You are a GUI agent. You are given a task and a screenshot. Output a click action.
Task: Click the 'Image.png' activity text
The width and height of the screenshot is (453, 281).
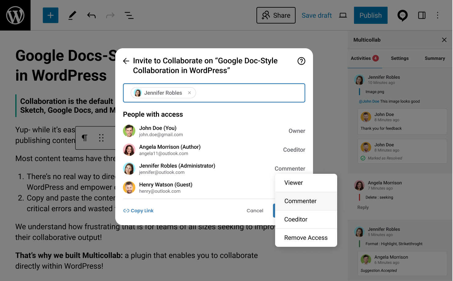click(x=375, y=92)
